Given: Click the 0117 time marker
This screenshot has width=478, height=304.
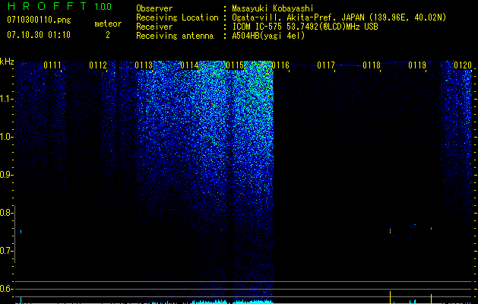Looking at the screenshot, I should tap(326, 65).
